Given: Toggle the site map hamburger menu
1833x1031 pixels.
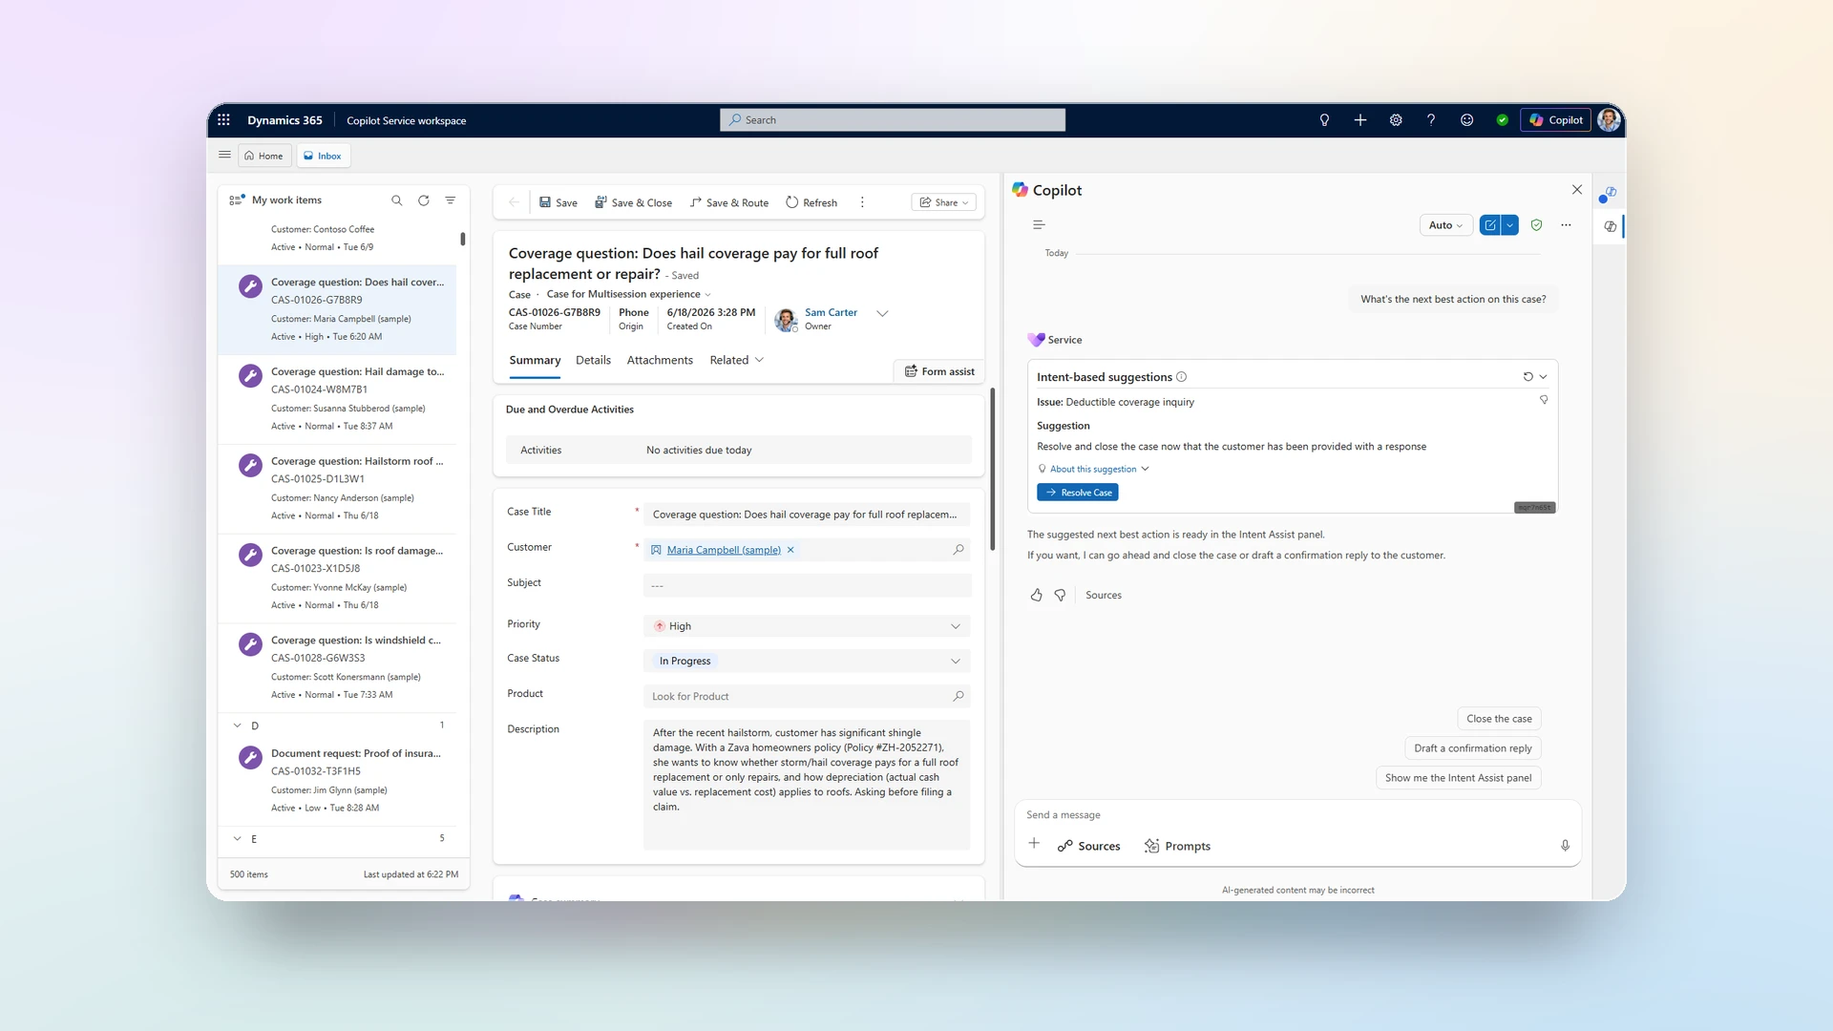Looking at the screenshot, I should coord(224,155).
